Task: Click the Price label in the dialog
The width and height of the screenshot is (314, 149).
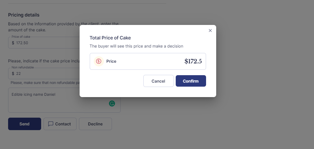Action: pyautogui.click(x=111, y=61)
